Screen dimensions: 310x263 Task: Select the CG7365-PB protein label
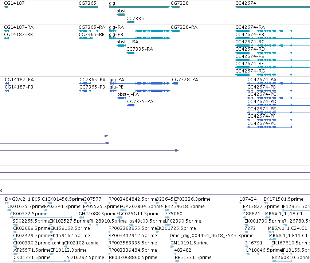click(92, 87)
